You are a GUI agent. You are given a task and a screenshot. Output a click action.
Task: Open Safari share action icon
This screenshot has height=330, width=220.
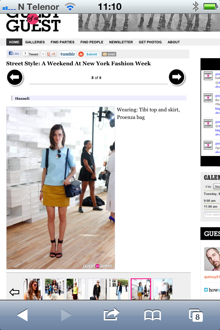(x=111, y=315)
